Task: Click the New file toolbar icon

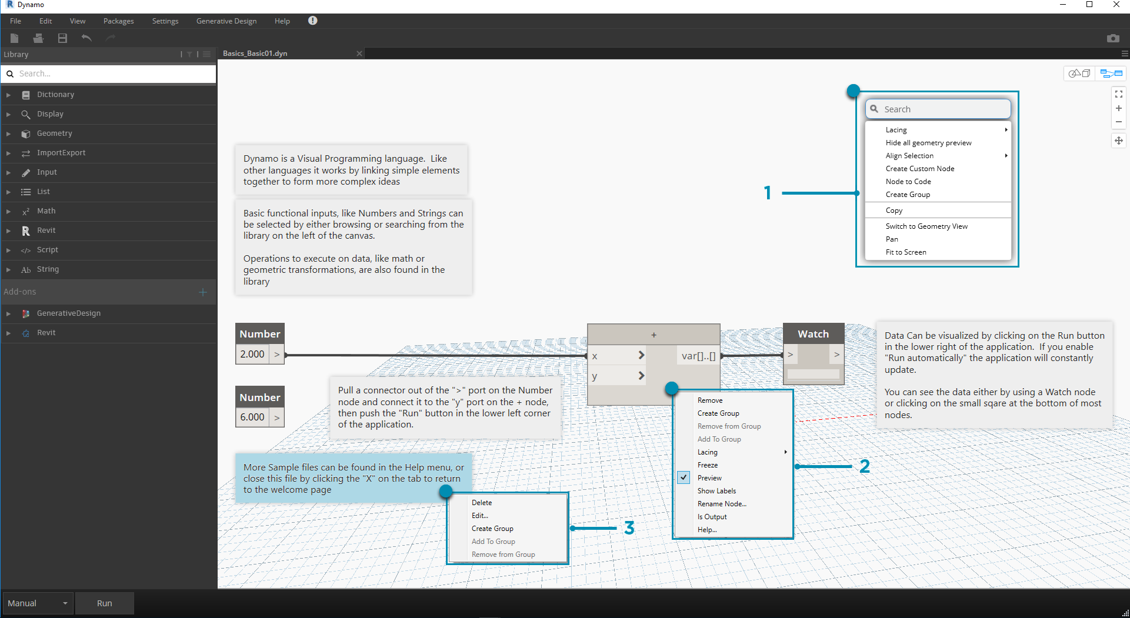Action: (x=15, y=38)
